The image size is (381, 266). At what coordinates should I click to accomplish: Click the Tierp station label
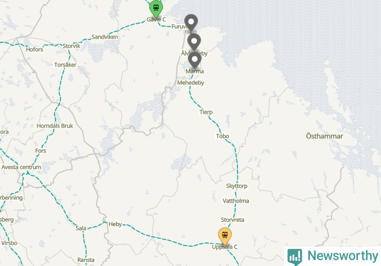[x=206, y=112]
